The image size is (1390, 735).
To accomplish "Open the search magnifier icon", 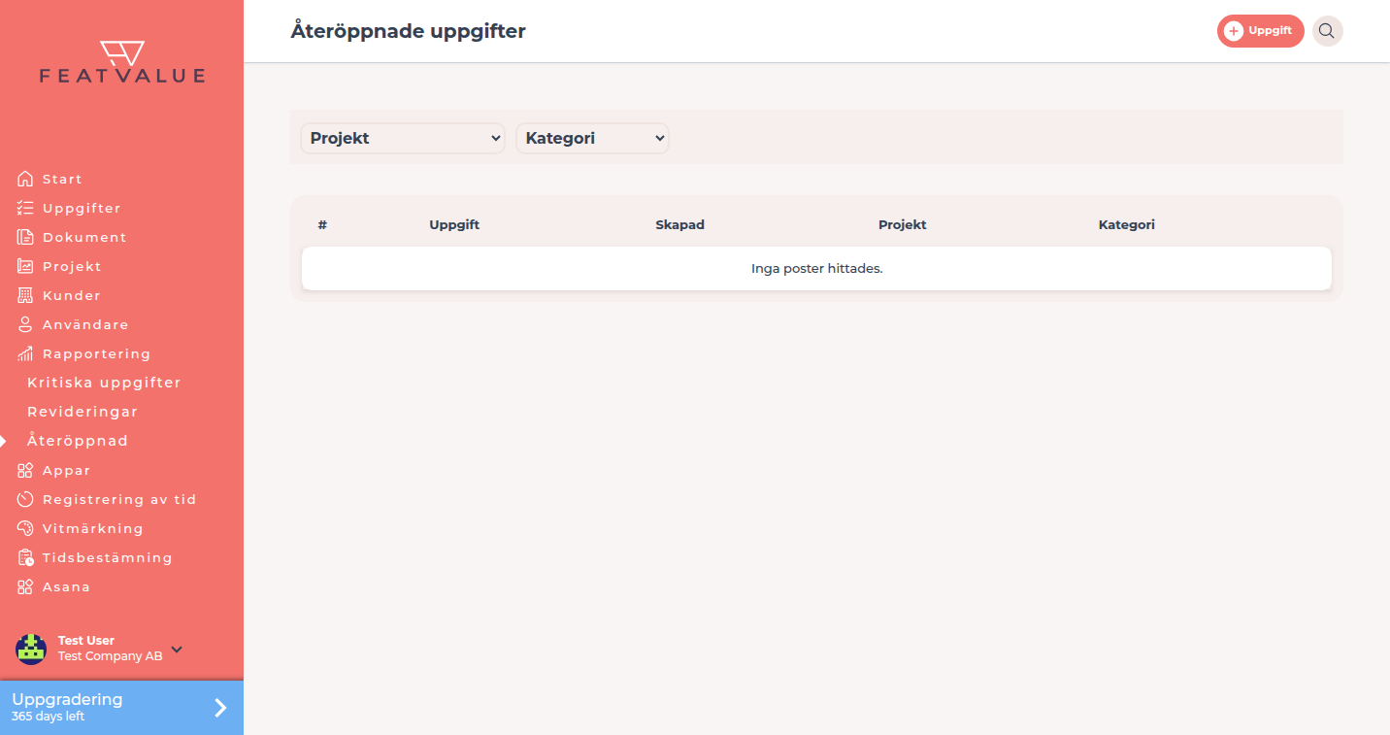I will pos(1327,31).
